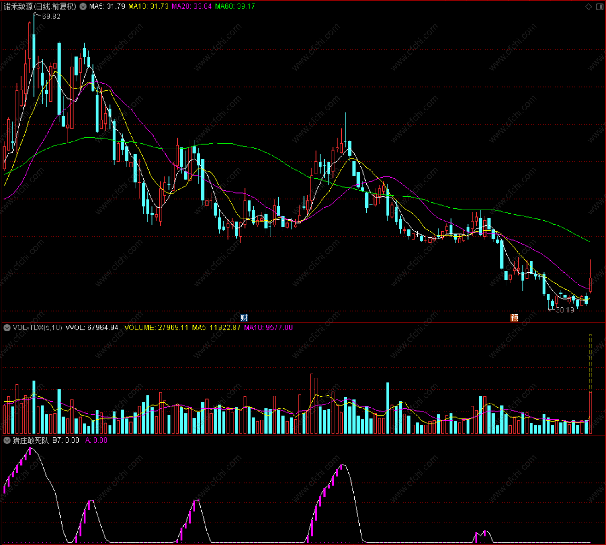Click the 预 forecast marker on the chart
The width and height of the screenshot is (606, 545).
514,318
